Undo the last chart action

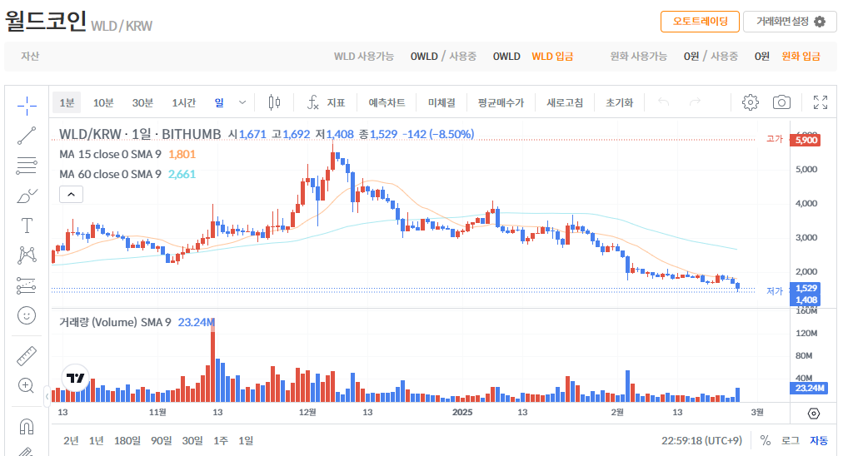tap(664, 102)
